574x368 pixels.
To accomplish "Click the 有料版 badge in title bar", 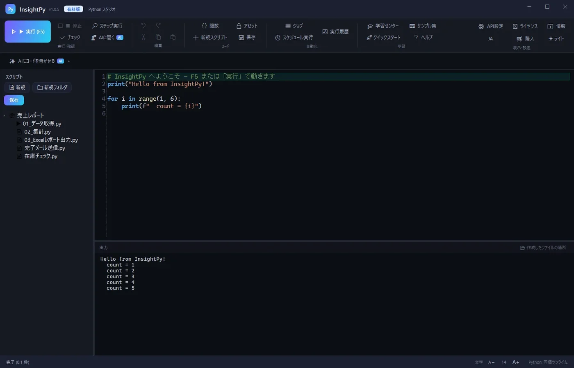I will click(x=73, y=9).
